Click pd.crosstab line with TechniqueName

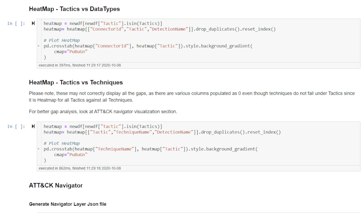click(150, 149)
